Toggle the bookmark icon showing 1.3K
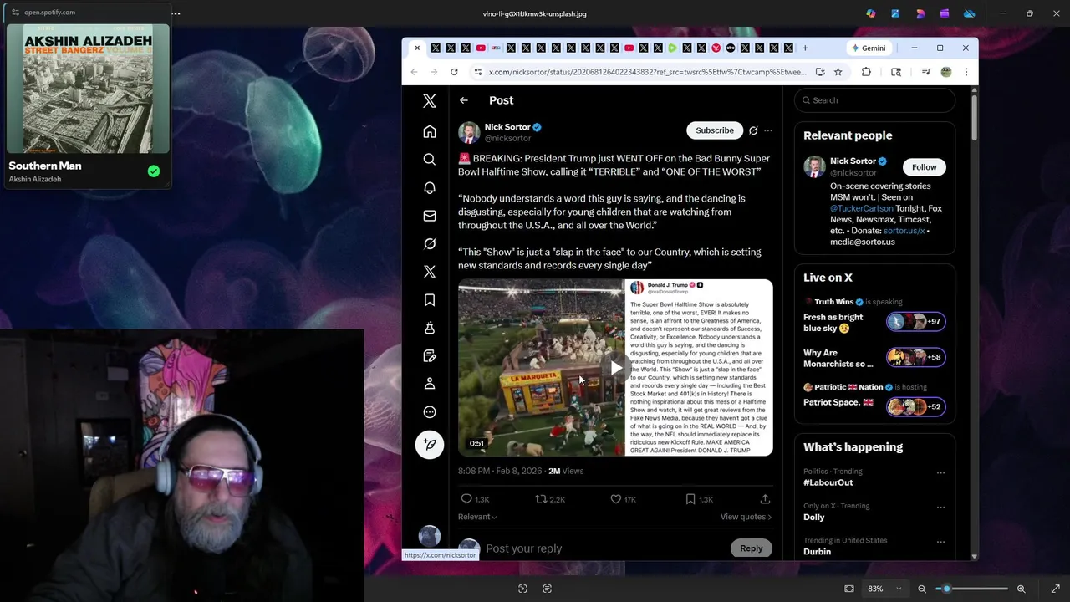This screenshot has height=602, width=1070. (x=690, y=499)
